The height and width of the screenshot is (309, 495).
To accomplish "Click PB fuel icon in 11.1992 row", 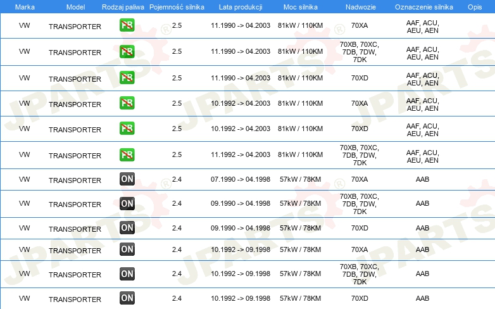I will coord(127,154).
